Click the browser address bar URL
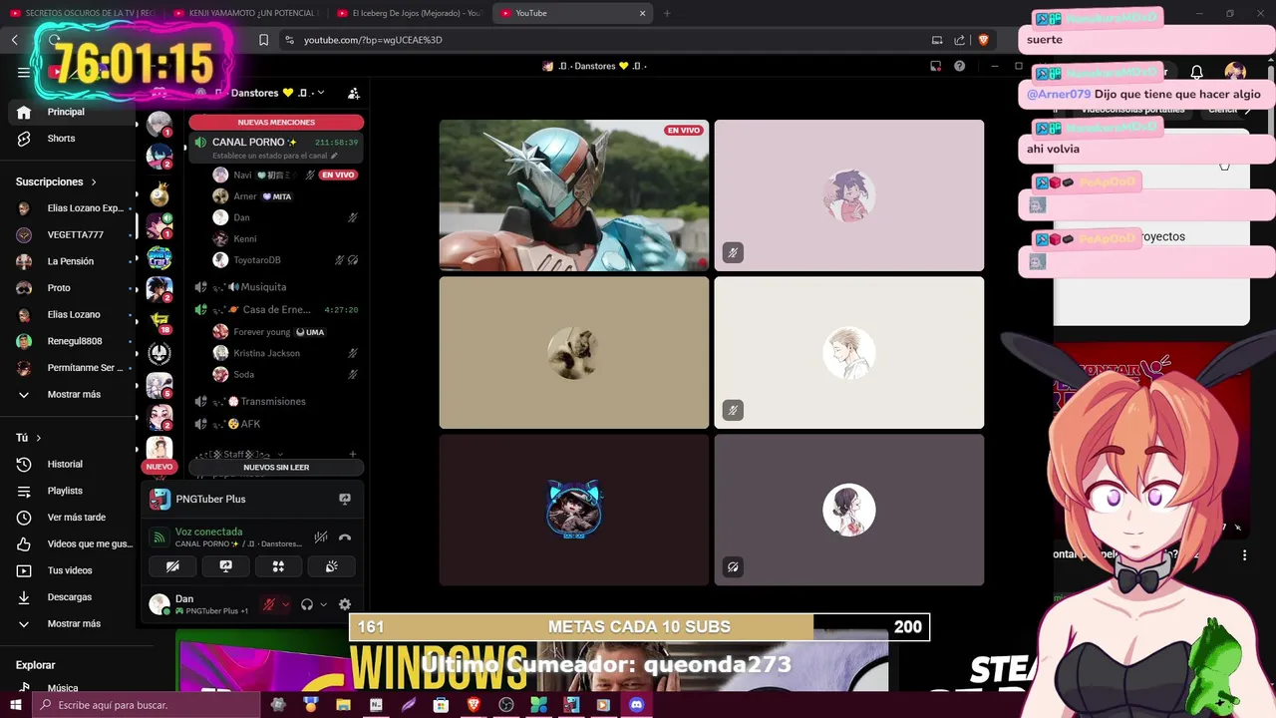 point(373,40)
